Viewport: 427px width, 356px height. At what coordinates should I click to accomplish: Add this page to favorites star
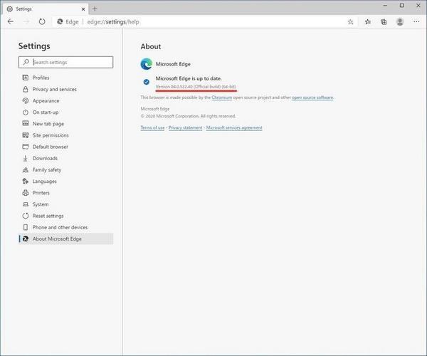coord(350,22)
